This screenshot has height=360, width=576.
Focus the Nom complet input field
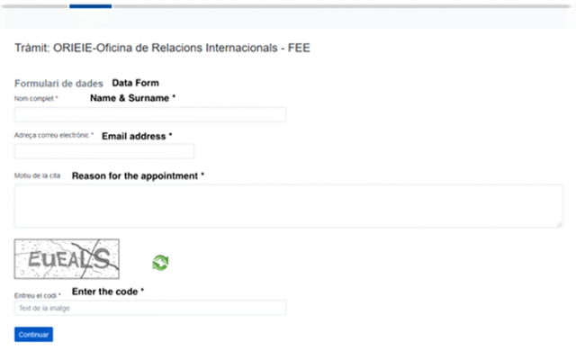click(x=150, y=114)
